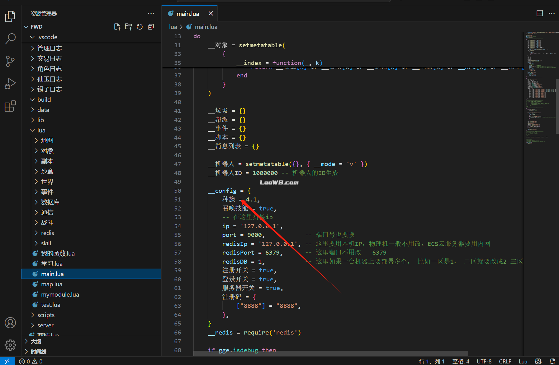Click the port = 9000 code line
Screen dimensions: 559x365
tap(243, 235)
